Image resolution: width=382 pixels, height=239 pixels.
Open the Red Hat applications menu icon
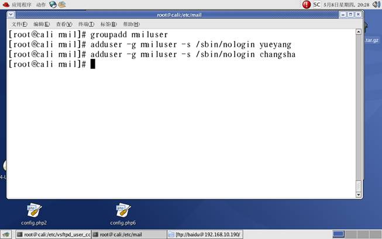tap(6, 4)
